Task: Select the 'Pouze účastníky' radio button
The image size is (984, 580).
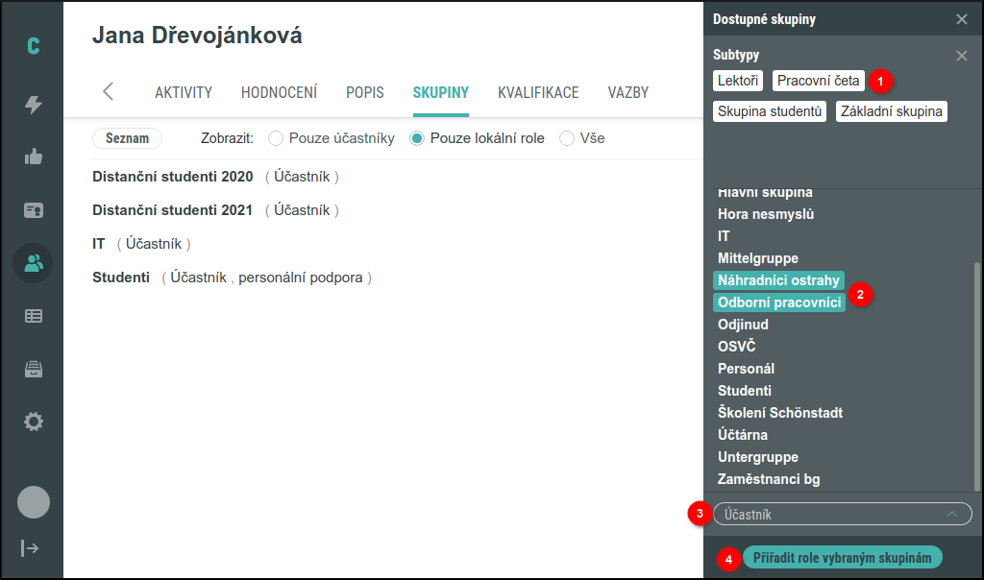Action: [x=278, y=137]
